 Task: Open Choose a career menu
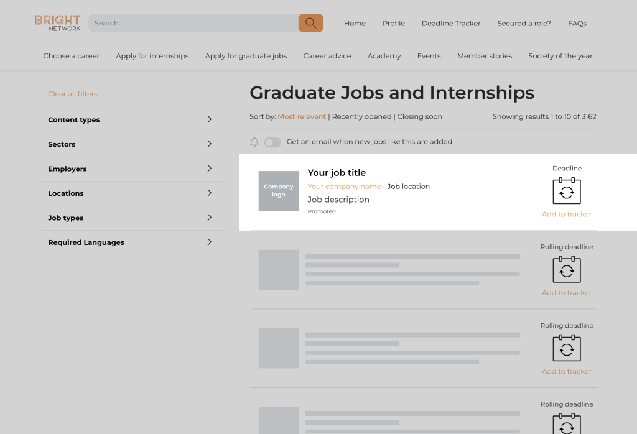pos(71,56)
